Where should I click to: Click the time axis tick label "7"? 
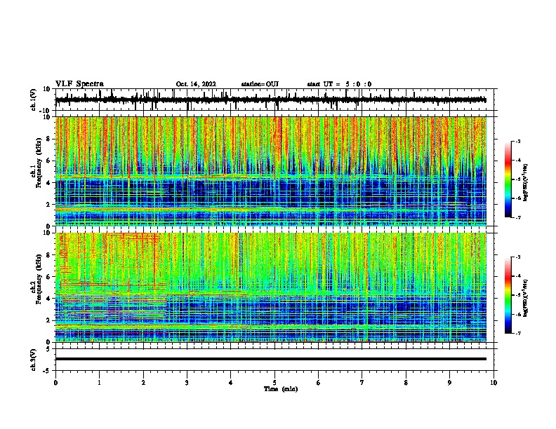pos(362,383)
